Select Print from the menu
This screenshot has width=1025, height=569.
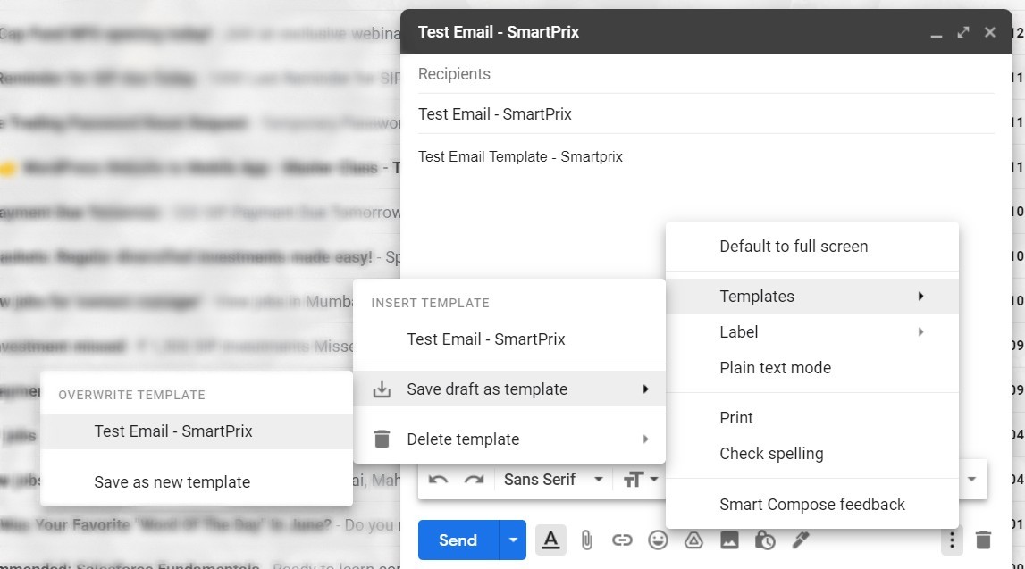[812, 418]
